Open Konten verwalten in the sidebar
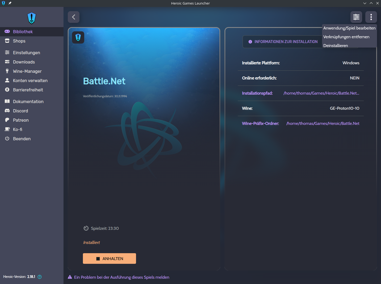This screenshot has width=381, height=284. 32,80
